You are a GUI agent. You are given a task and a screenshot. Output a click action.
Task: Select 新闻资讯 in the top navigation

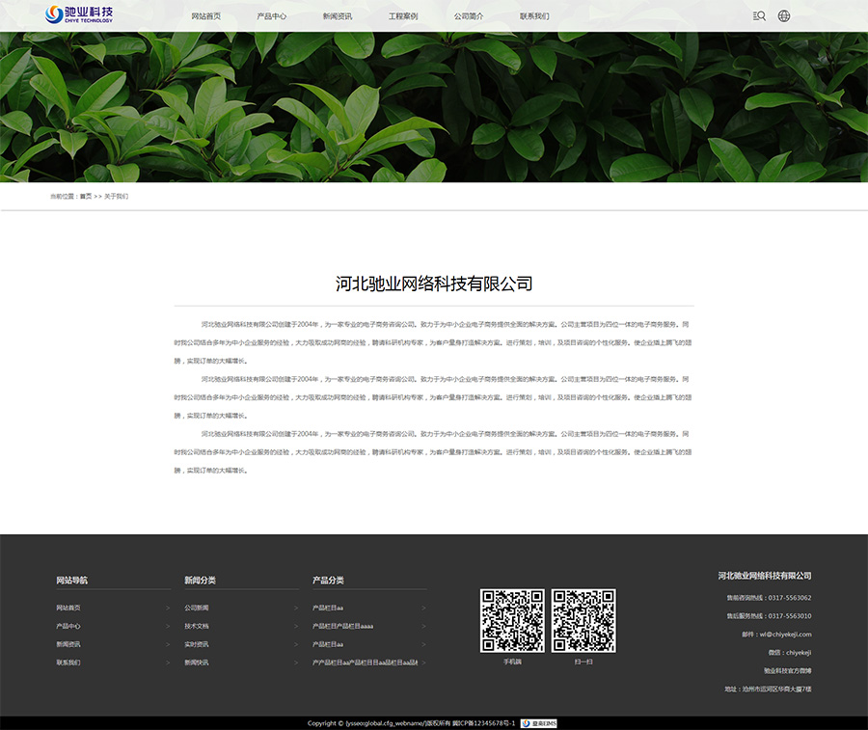(x=338, y=16)
